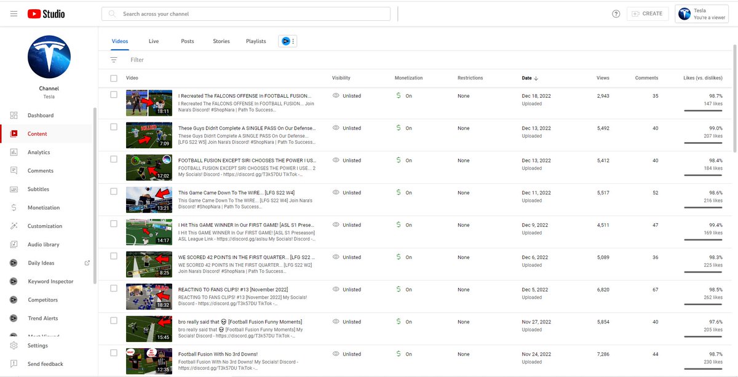Image resolution: width=738 pixels, height=377 pixels.
Task: Check the bro really said that video checkbox
Action: [114, 320]
